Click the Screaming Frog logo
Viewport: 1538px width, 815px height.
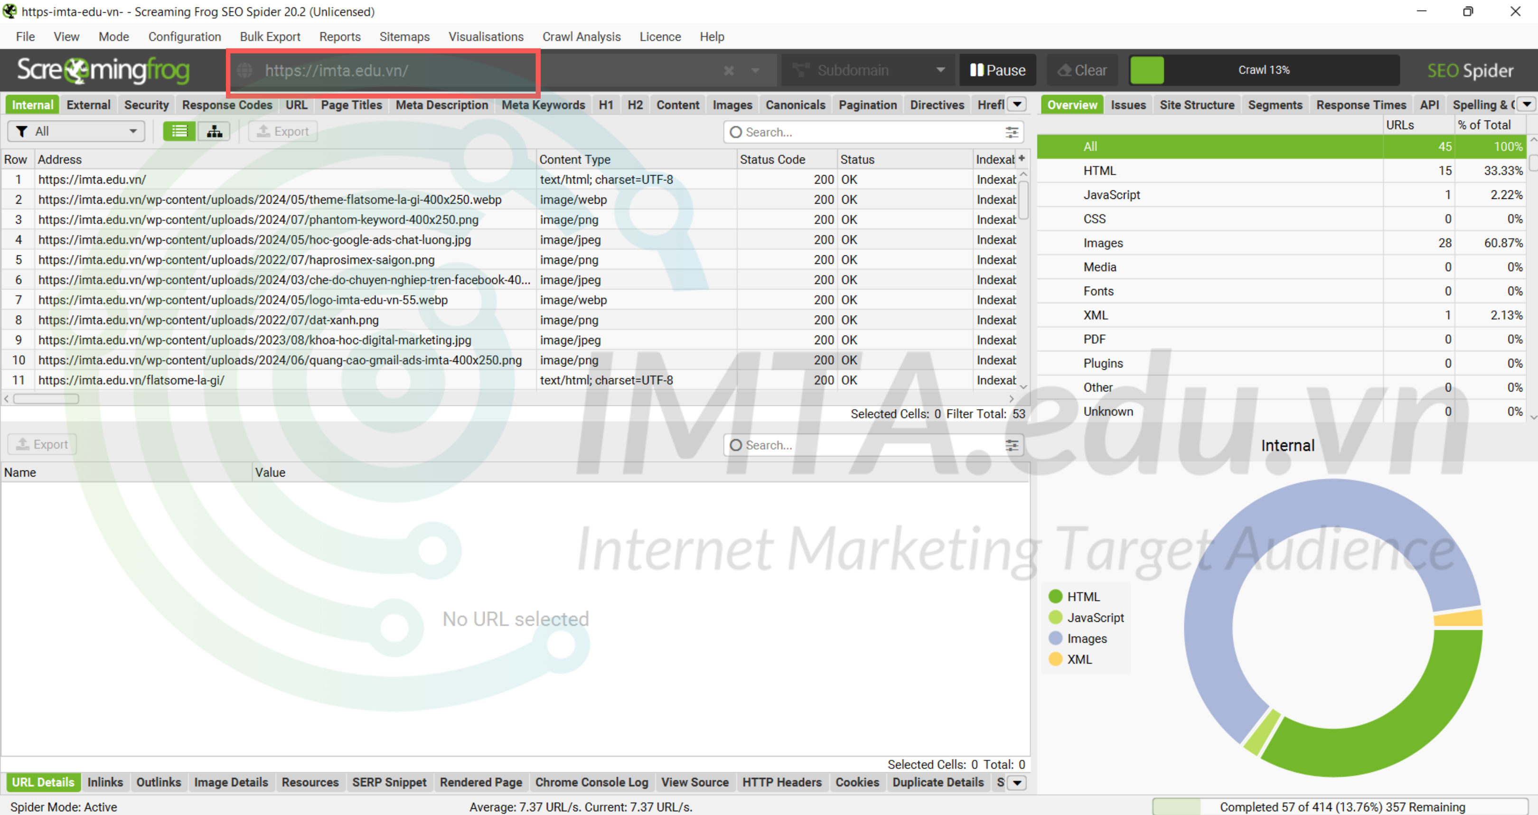click(103, 70)
